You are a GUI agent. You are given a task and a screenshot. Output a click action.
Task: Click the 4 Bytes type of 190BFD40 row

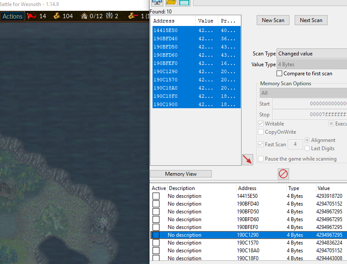(x=295, y=204)
